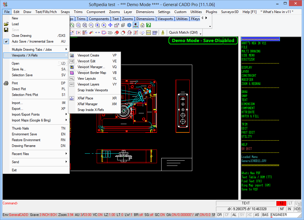The image size is (304, 220).
Task: Click the Zoom Out minus magnifier icon
Action: [91, 25]
